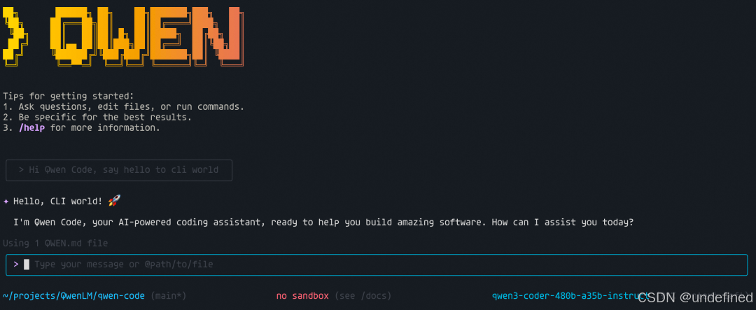Click the ~/projects/QwenLM/qwen-code path
The width and height of the screenshot is (756, 310).
(x=73, y=295)
